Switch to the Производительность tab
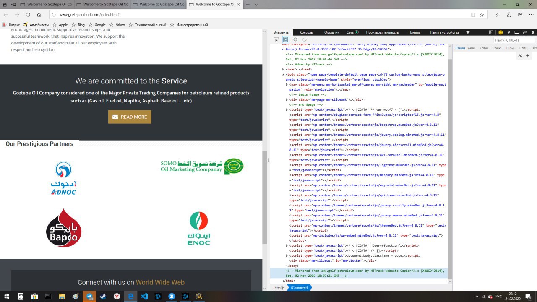Image resolution: width=537 pixels, height=302 pixels. point(382,32)
